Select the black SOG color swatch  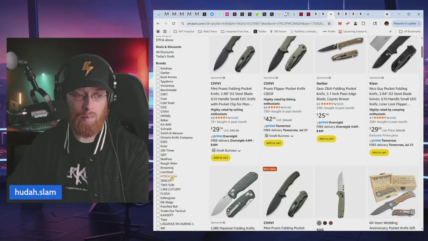click(x=325, y=223)
